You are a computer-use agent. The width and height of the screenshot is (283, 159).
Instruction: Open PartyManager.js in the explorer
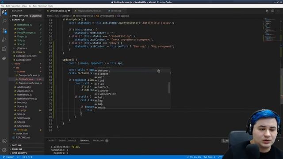click(27, 33)
